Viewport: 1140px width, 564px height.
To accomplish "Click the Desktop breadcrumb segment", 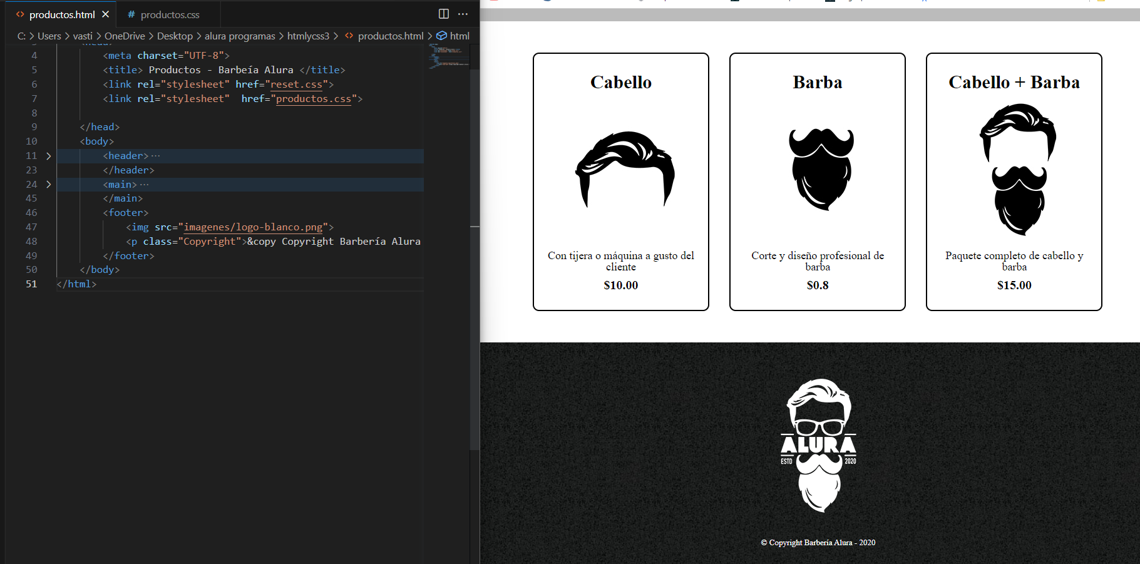I will point(175,36).
